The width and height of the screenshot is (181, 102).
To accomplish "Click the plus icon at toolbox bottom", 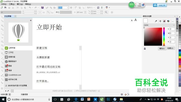I will [2, 89].
